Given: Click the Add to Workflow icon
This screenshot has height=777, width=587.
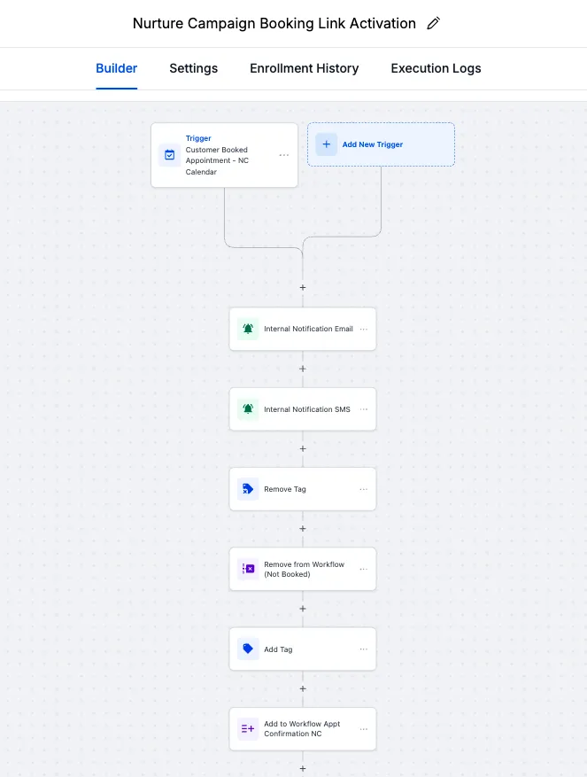Looking at the screenshot, I should 248,729.
